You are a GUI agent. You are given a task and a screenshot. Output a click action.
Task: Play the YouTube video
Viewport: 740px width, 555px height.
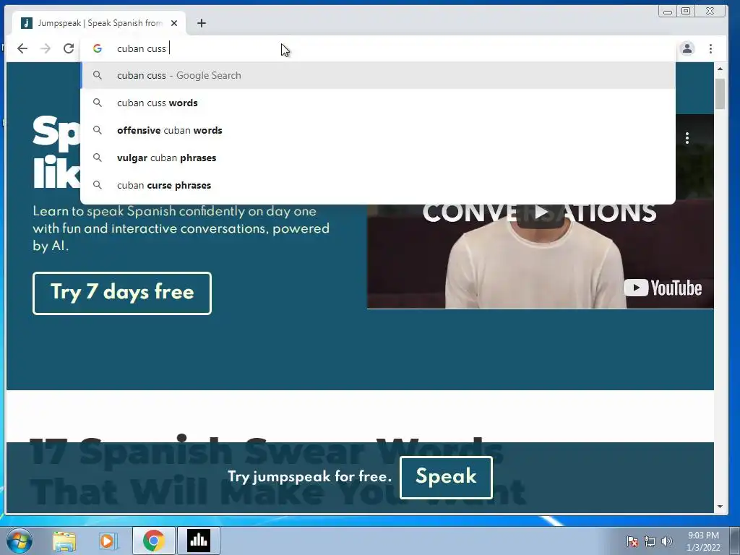tap(541, 213)
